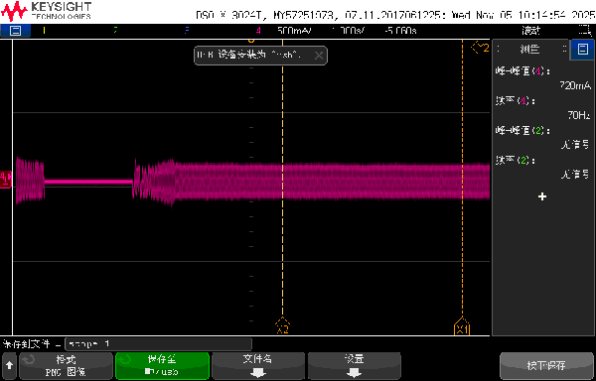The image size is (596, 381).
Task: Select the channel 1 indicator
Action: [44, 31]
